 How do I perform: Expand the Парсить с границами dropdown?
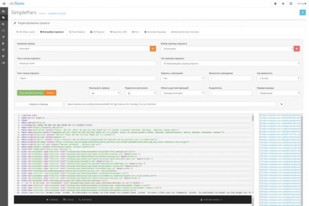(182, 78)
